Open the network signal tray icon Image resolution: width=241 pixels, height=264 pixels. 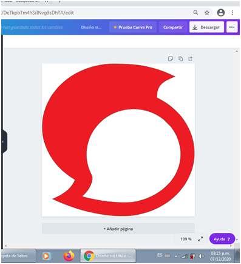[185, 256]
